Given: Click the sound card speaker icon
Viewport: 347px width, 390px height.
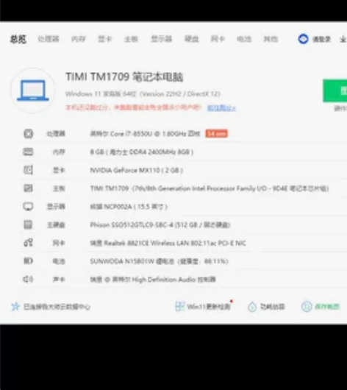Looking at the screenshot, I should coord(28,280).
